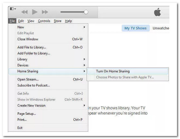Click the arrow next to Devices
Screen dimensions: 180x139
84,65
